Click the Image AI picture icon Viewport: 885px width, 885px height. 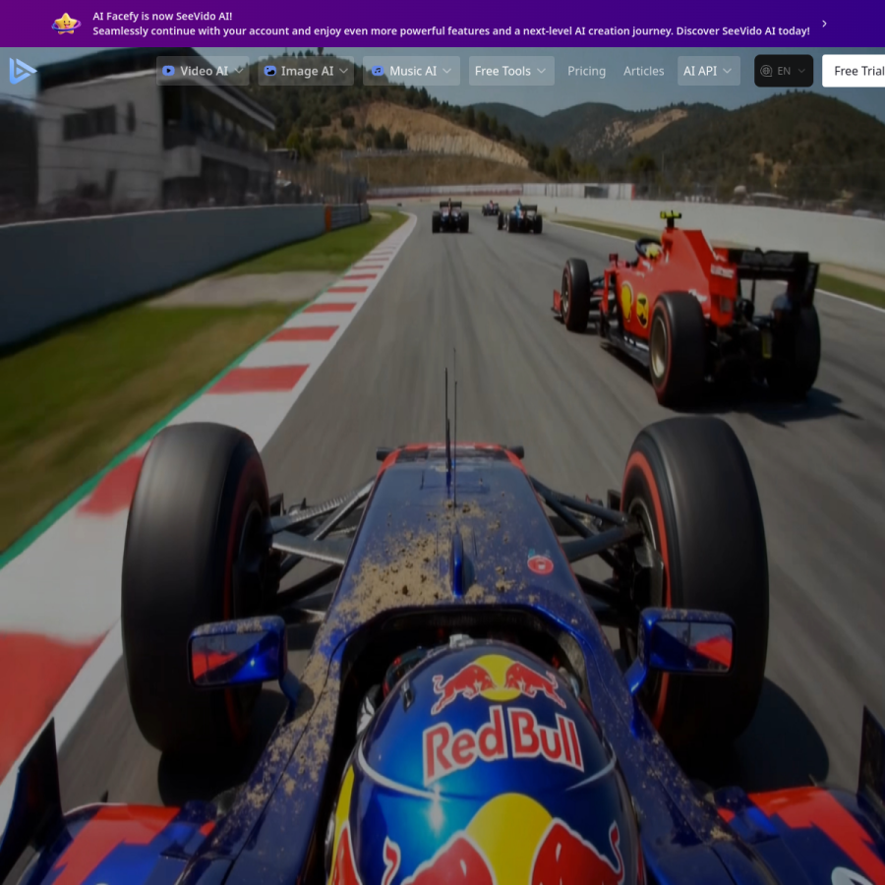tap(270, 71)
